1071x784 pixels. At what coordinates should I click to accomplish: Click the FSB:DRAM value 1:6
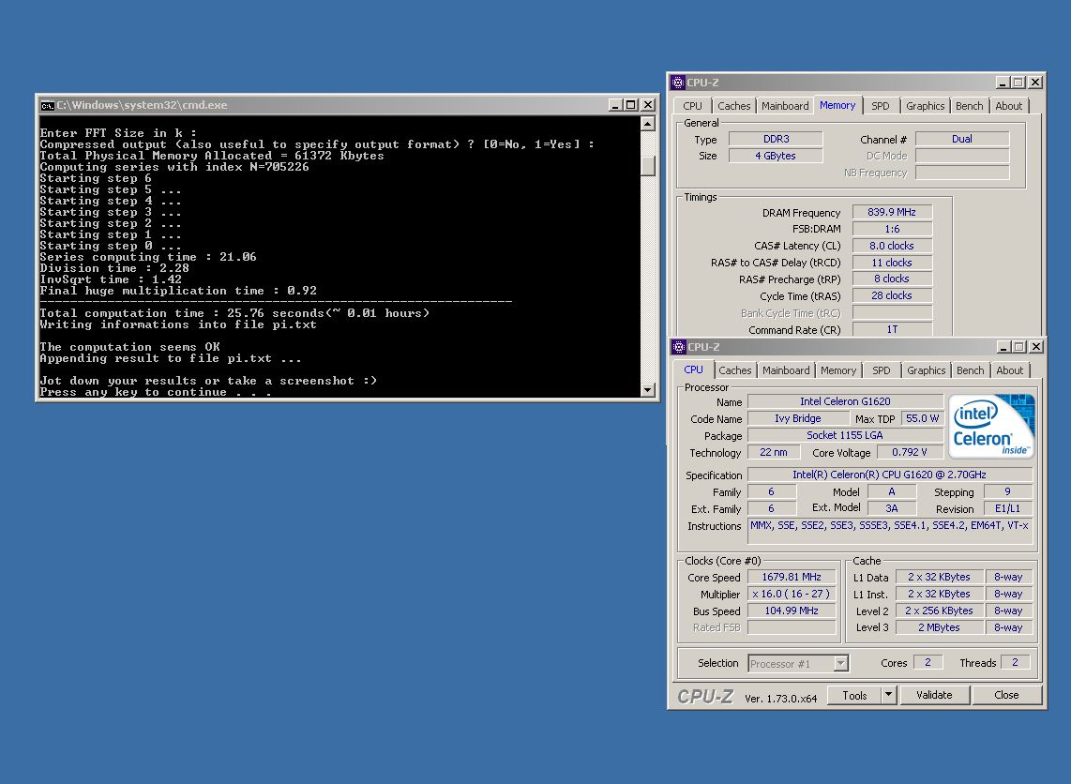892,229
